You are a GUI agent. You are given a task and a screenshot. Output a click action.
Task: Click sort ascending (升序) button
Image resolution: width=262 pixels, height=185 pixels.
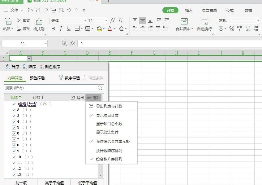coord(13,67)
